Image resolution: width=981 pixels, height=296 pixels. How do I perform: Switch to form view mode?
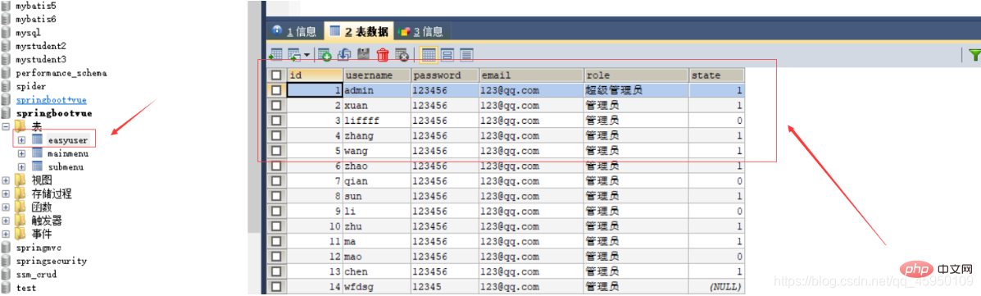pos(447,55)
